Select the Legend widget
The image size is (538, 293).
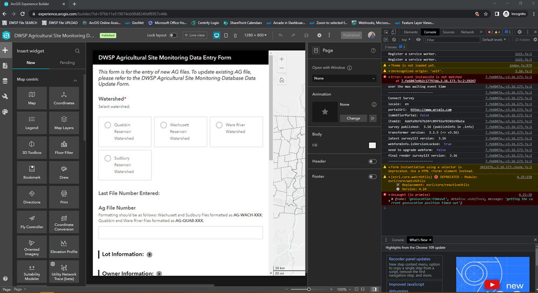pos(32,123)
